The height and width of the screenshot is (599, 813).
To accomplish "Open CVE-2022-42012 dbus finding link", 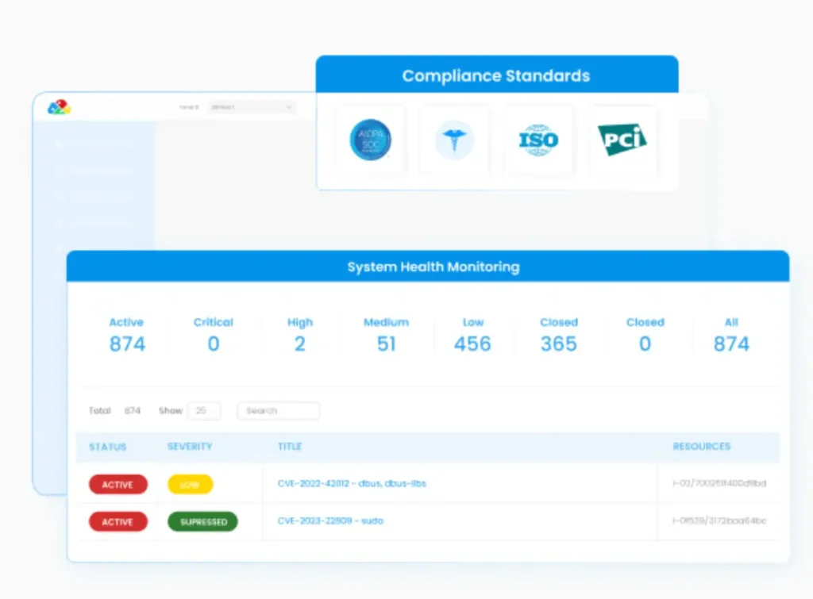I will coord(352,483).
